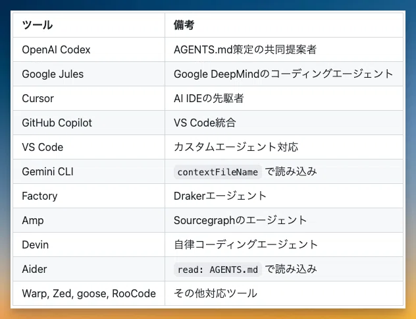
Task: Click the Aider tool cell
Action: pos(89,269)
